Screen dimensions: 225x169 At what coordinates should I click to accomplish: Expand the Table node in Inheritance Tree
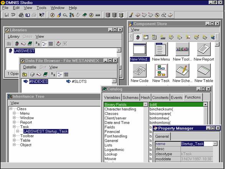14,140
